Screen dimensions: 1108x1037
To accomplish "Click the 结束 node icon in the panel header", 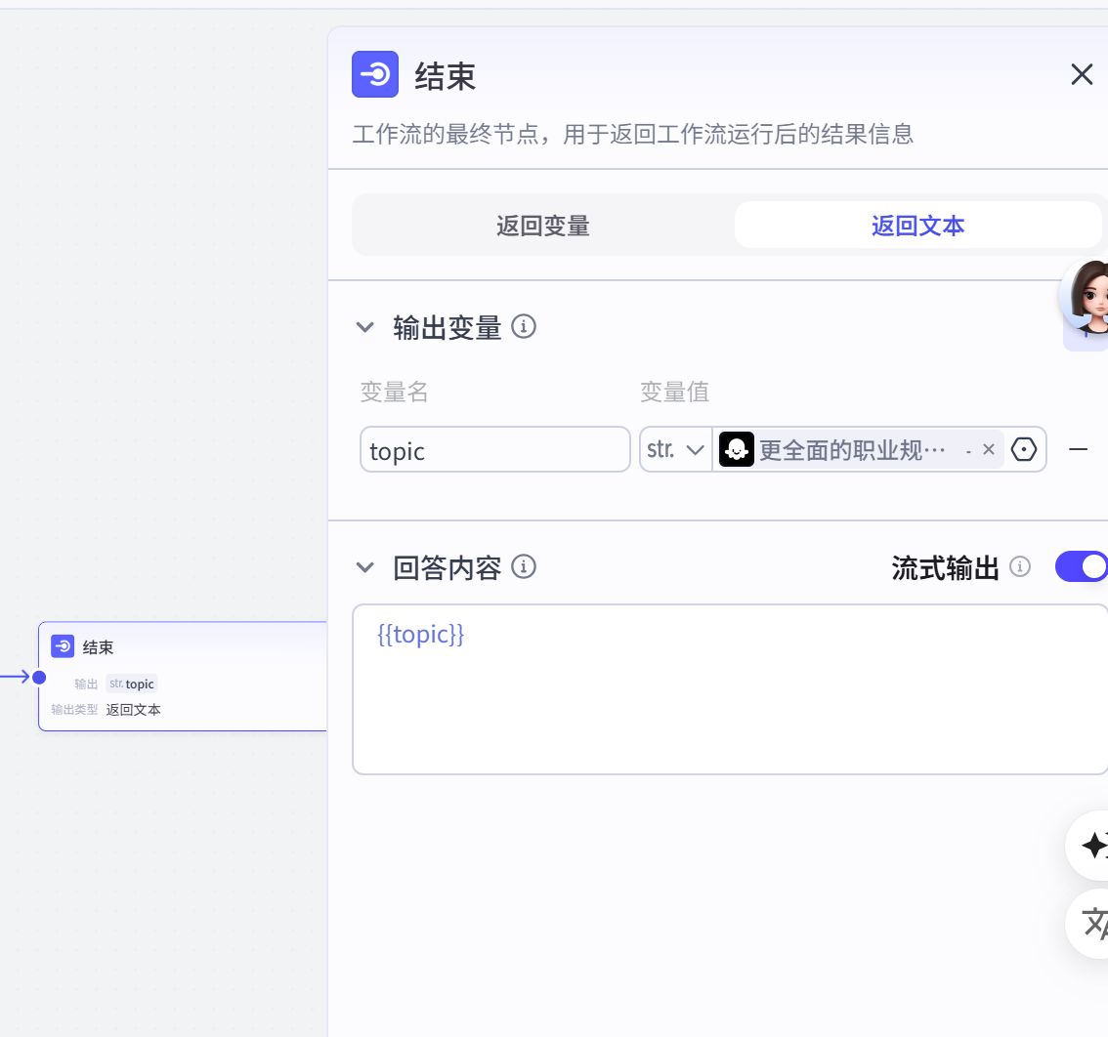I will pyautogui.click(x=374, y=74).
